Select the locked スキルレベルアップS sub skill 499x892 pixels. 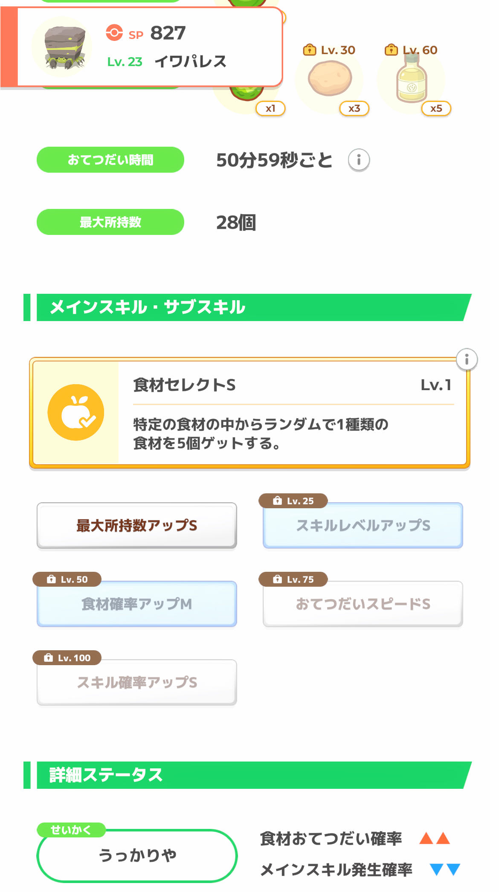tap(363, 525)
